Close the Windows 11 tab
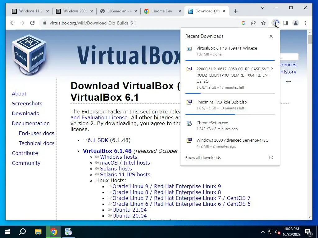The width and height of the screenshot is (318, 238). click(x=48, y=11)
